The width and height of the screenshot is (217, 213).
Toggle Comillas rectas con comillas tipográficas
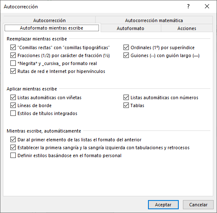point(13,48)
